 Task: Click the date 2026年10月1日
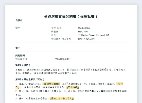[62, 59]
